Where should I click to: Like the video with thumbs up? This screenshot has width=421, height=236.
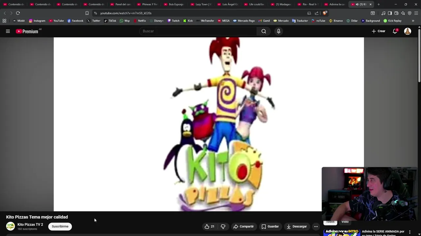pyautogui.click(x=209, y=226)
